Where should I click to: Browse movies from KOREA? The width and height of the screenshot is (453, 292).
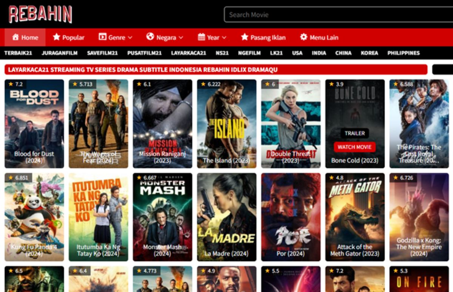[370, 53]
